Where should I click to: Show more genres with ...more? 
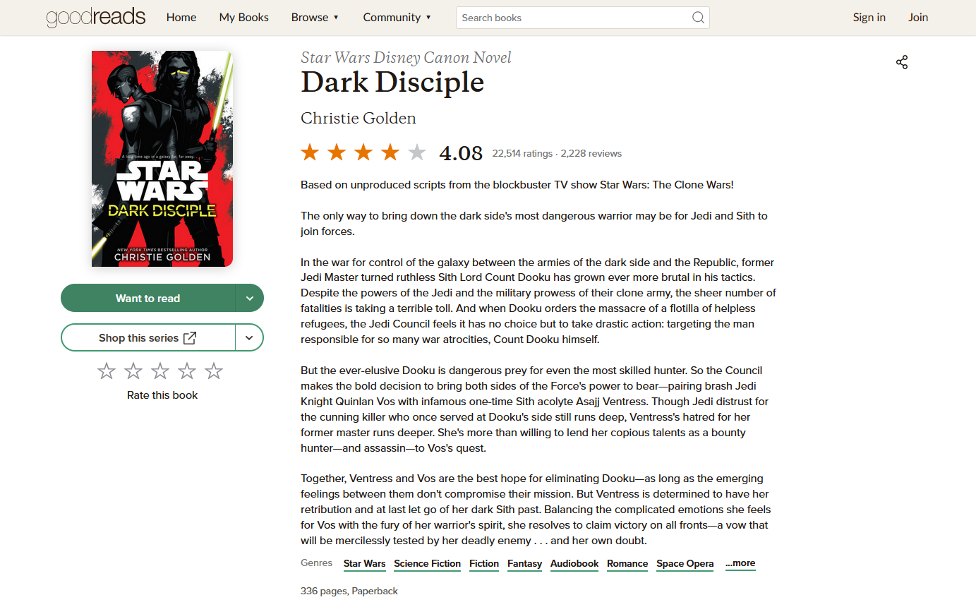(740, 563)
